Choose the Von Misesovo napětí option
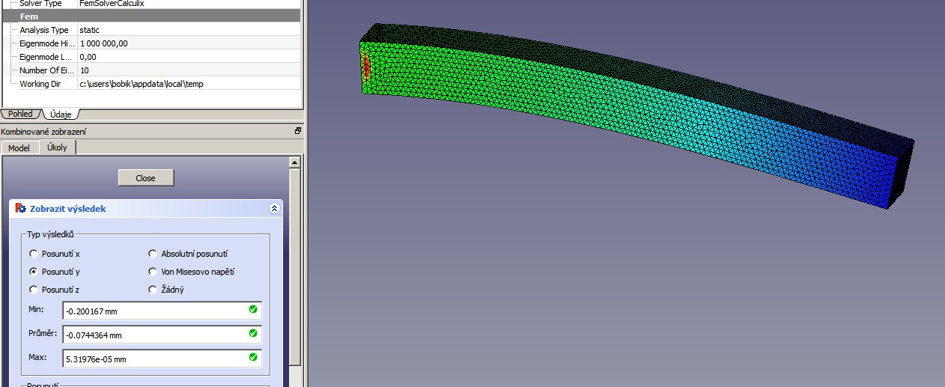Viewport: 945px width, 387px height. click(153, 272)
